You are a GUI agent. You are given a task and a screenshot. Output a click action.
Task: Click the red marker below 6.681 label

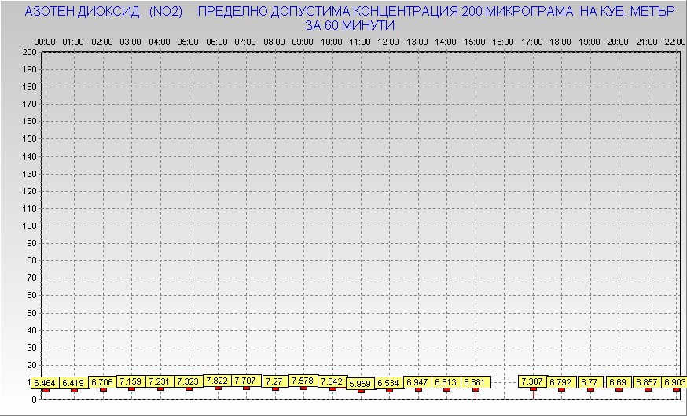point(475,388)
